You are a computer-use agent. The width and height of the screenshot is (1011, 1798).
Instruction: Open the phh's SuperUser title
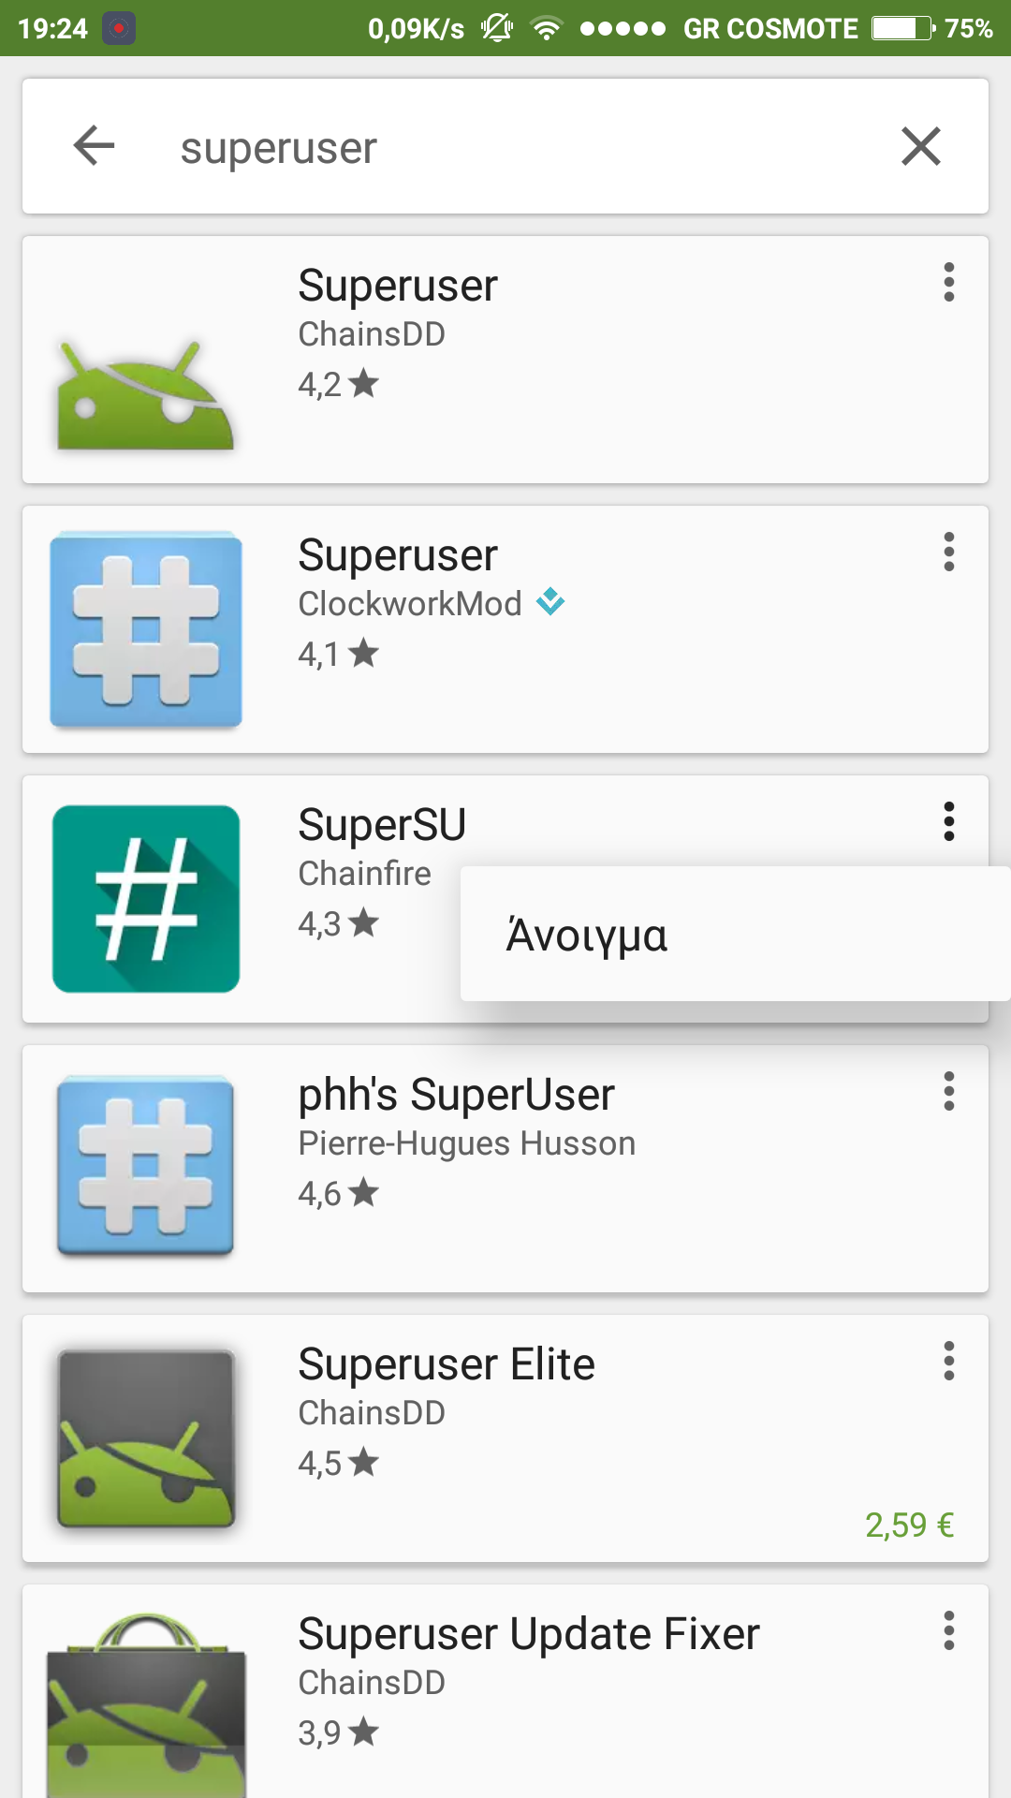click(456, 1094)
